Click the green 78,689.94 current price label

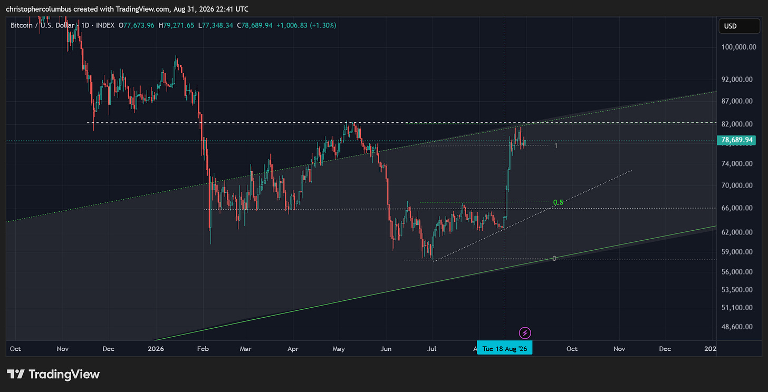[736, 140]
